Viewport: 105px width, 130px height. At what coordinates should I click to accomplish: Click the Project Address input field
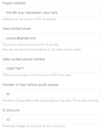pos(52,12)
